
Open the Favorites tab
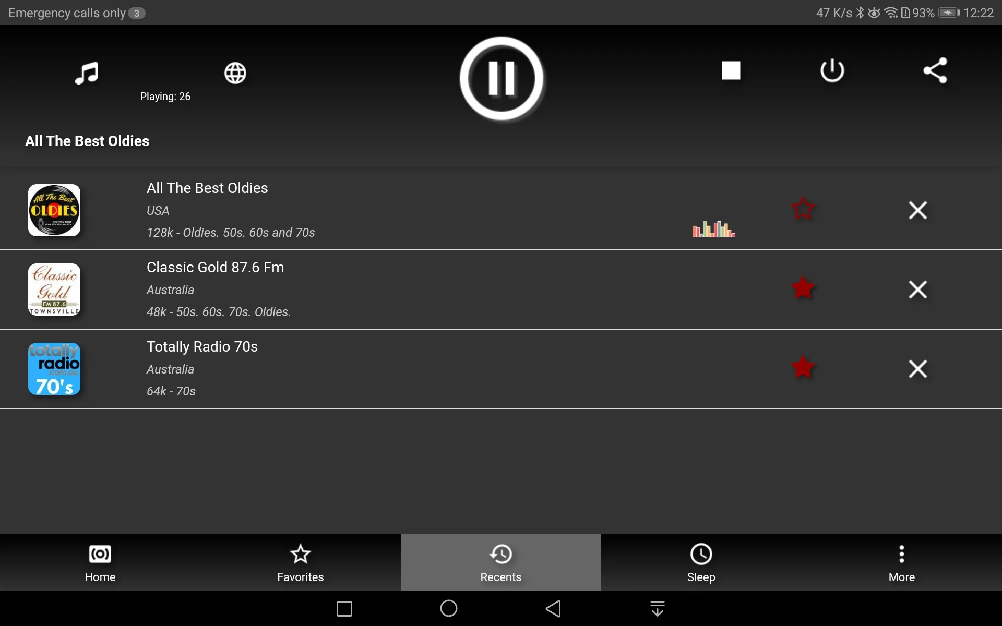click(x=300, y=562)
